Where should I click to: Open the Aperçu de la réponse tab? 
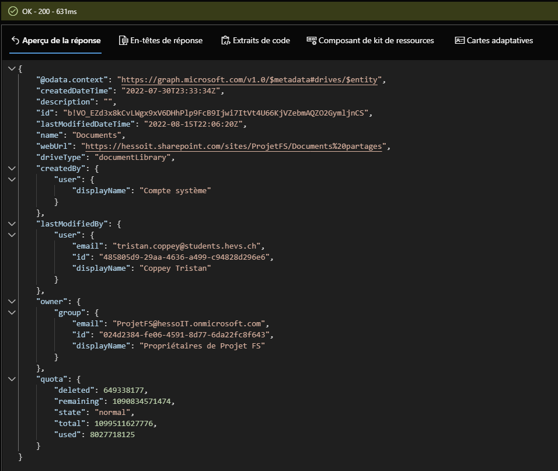[56, 40]
